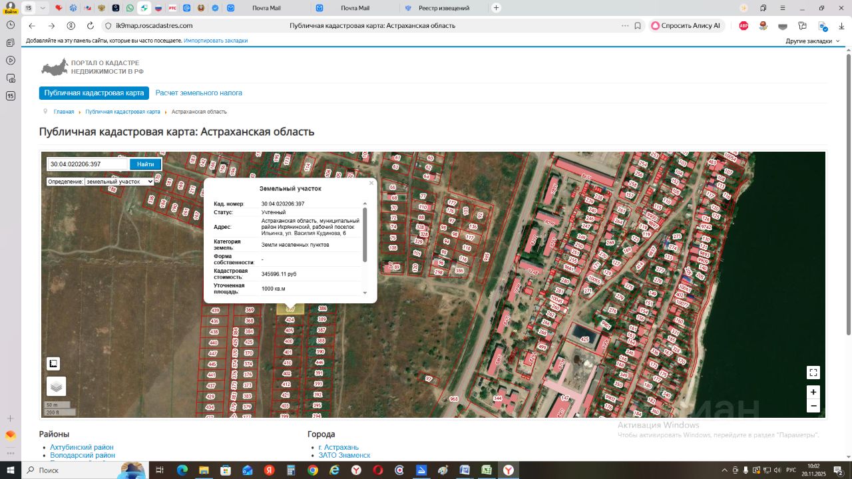
Task: Switch to the Реестр извещений tab
Action: [443, 8]
